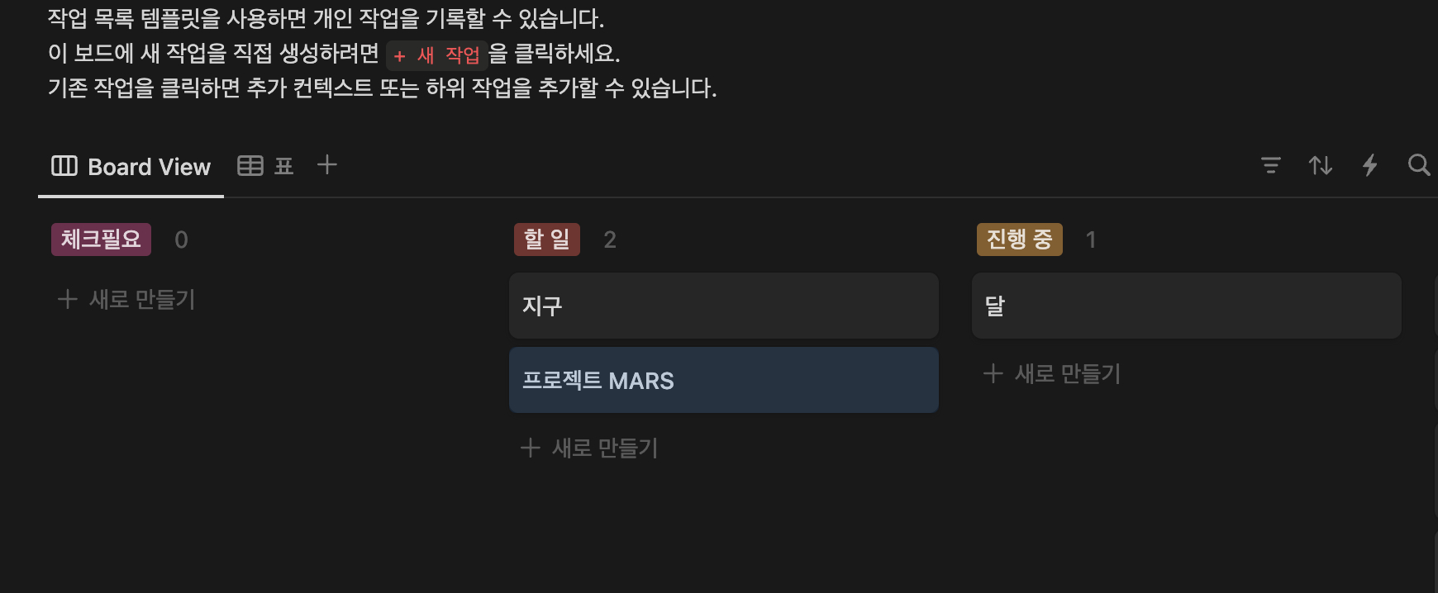
Task: Click the table view icon next to Board View
Action: 250,165
